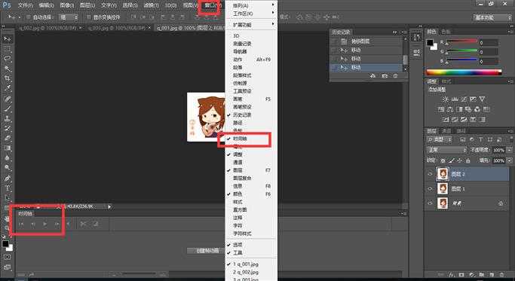Viewport: 515px width, 281px height.
Task: Open the 图像(I) menu
Action: [67, 5]
